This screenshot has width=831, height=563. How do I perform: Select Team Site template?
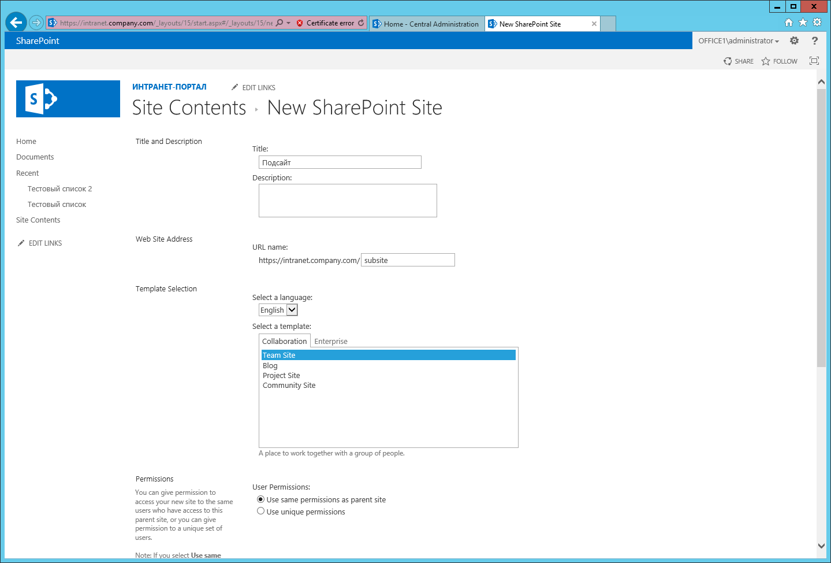tap(389, 355)
